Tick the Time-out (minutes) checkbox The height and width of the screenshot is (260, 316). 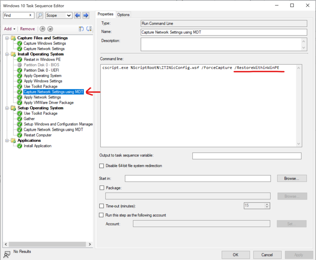(x=102, y=206)
